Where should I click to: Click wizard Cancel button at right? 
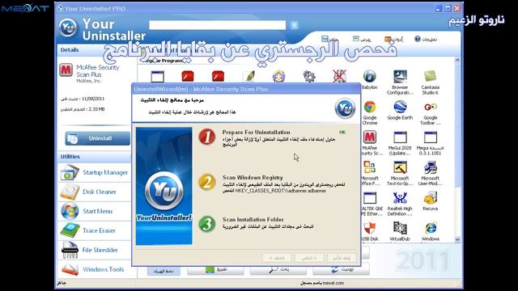coord(342,258)
